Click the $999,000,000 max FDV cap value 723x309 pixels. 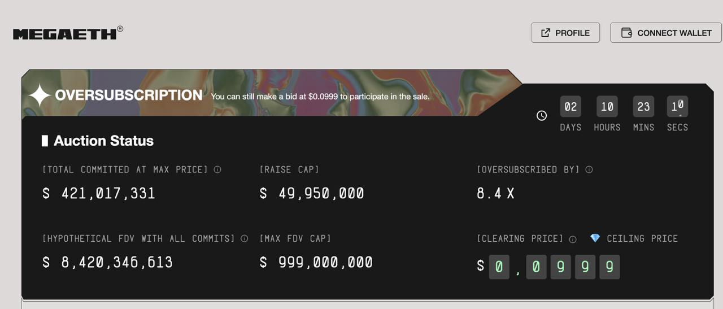pyautogui.click(x=316, y=262)
